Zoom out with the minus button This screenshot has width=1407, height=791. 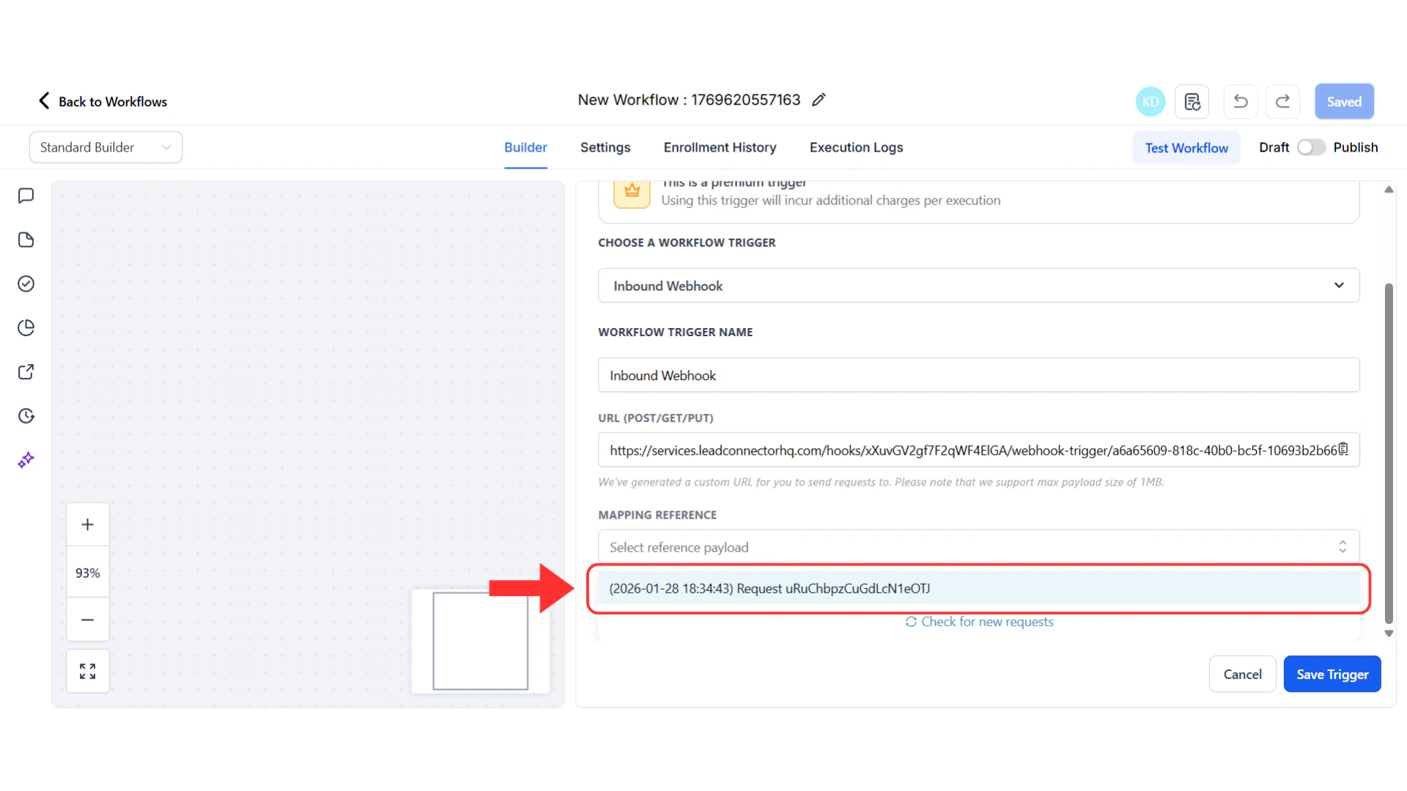click(88, 620)
